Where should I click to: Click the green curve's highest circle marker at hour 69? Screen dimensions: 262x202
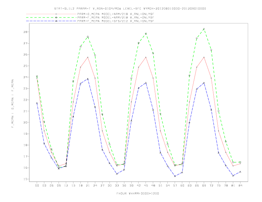coord(204,29)
